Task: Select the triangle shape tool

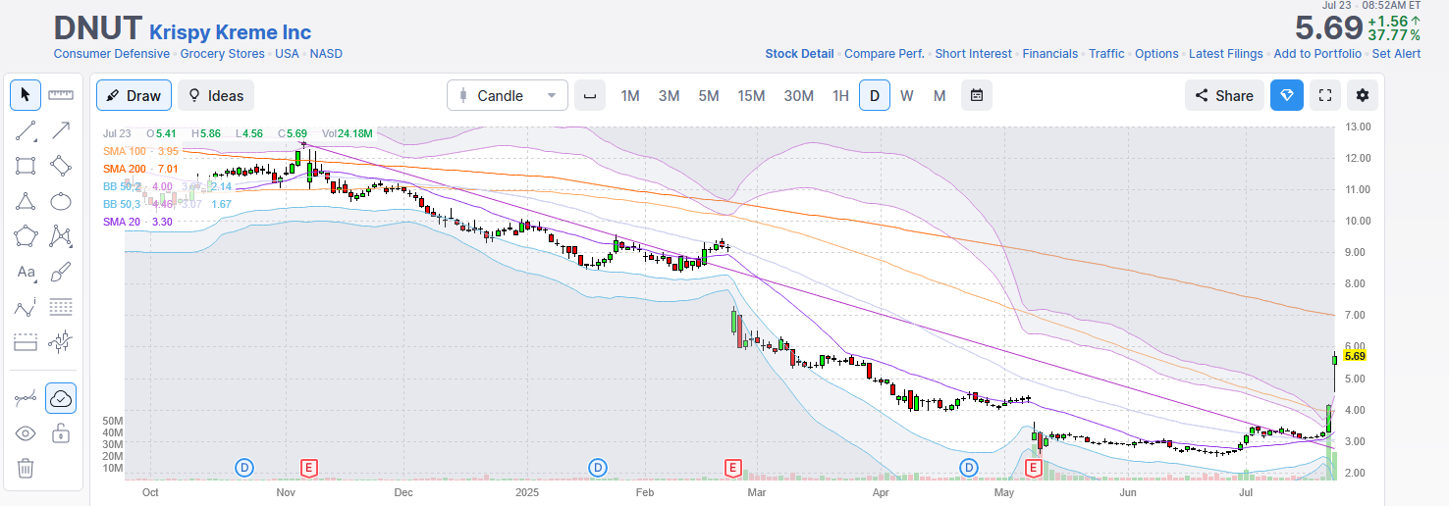Action: click(26, 201)
